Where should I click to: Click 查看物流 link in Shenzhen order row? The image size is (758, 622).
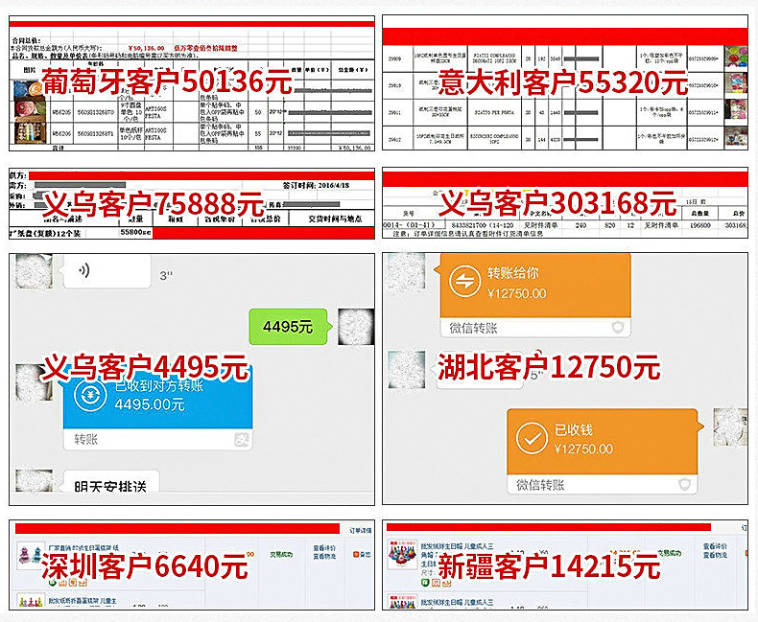pos(324,558)
